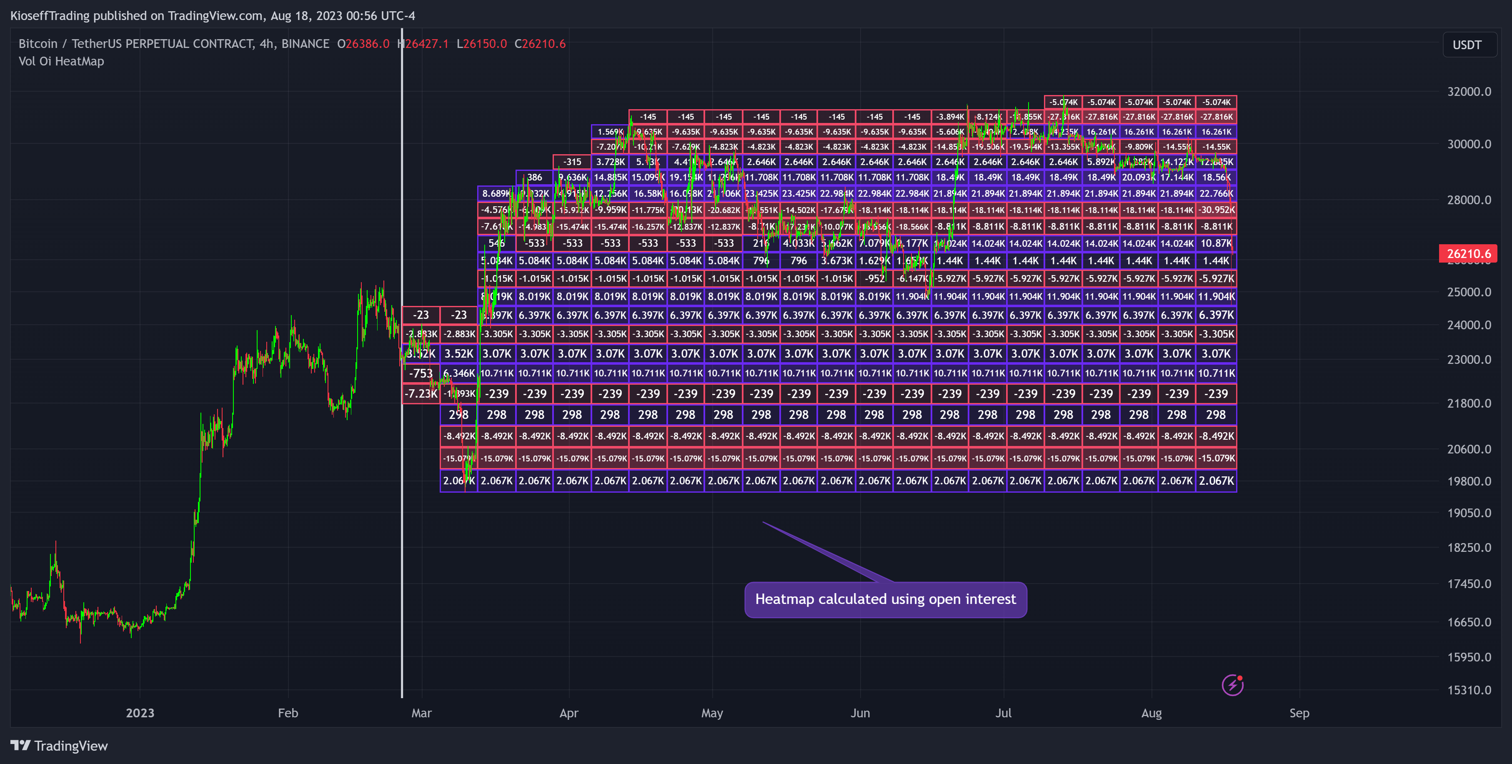Click the 17450.0 price axis label
Viewport: 1512px width, 764px height.
(x=1469, y=584)
